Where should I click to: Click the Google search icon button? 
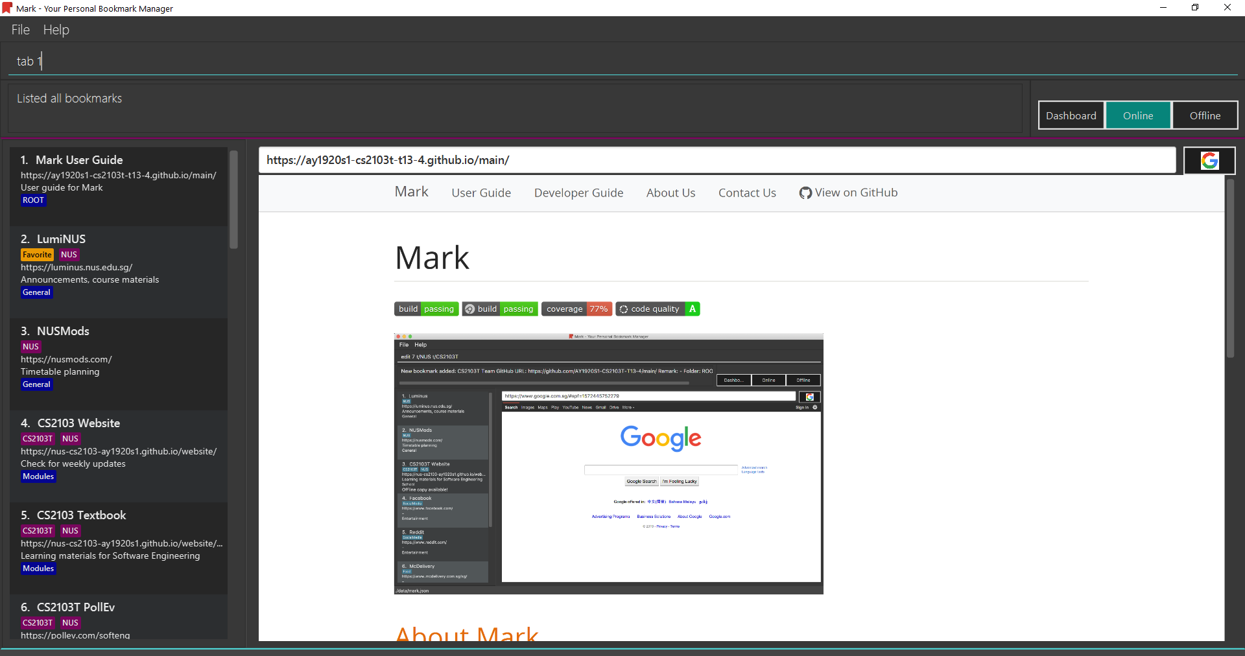[1209, 161]
